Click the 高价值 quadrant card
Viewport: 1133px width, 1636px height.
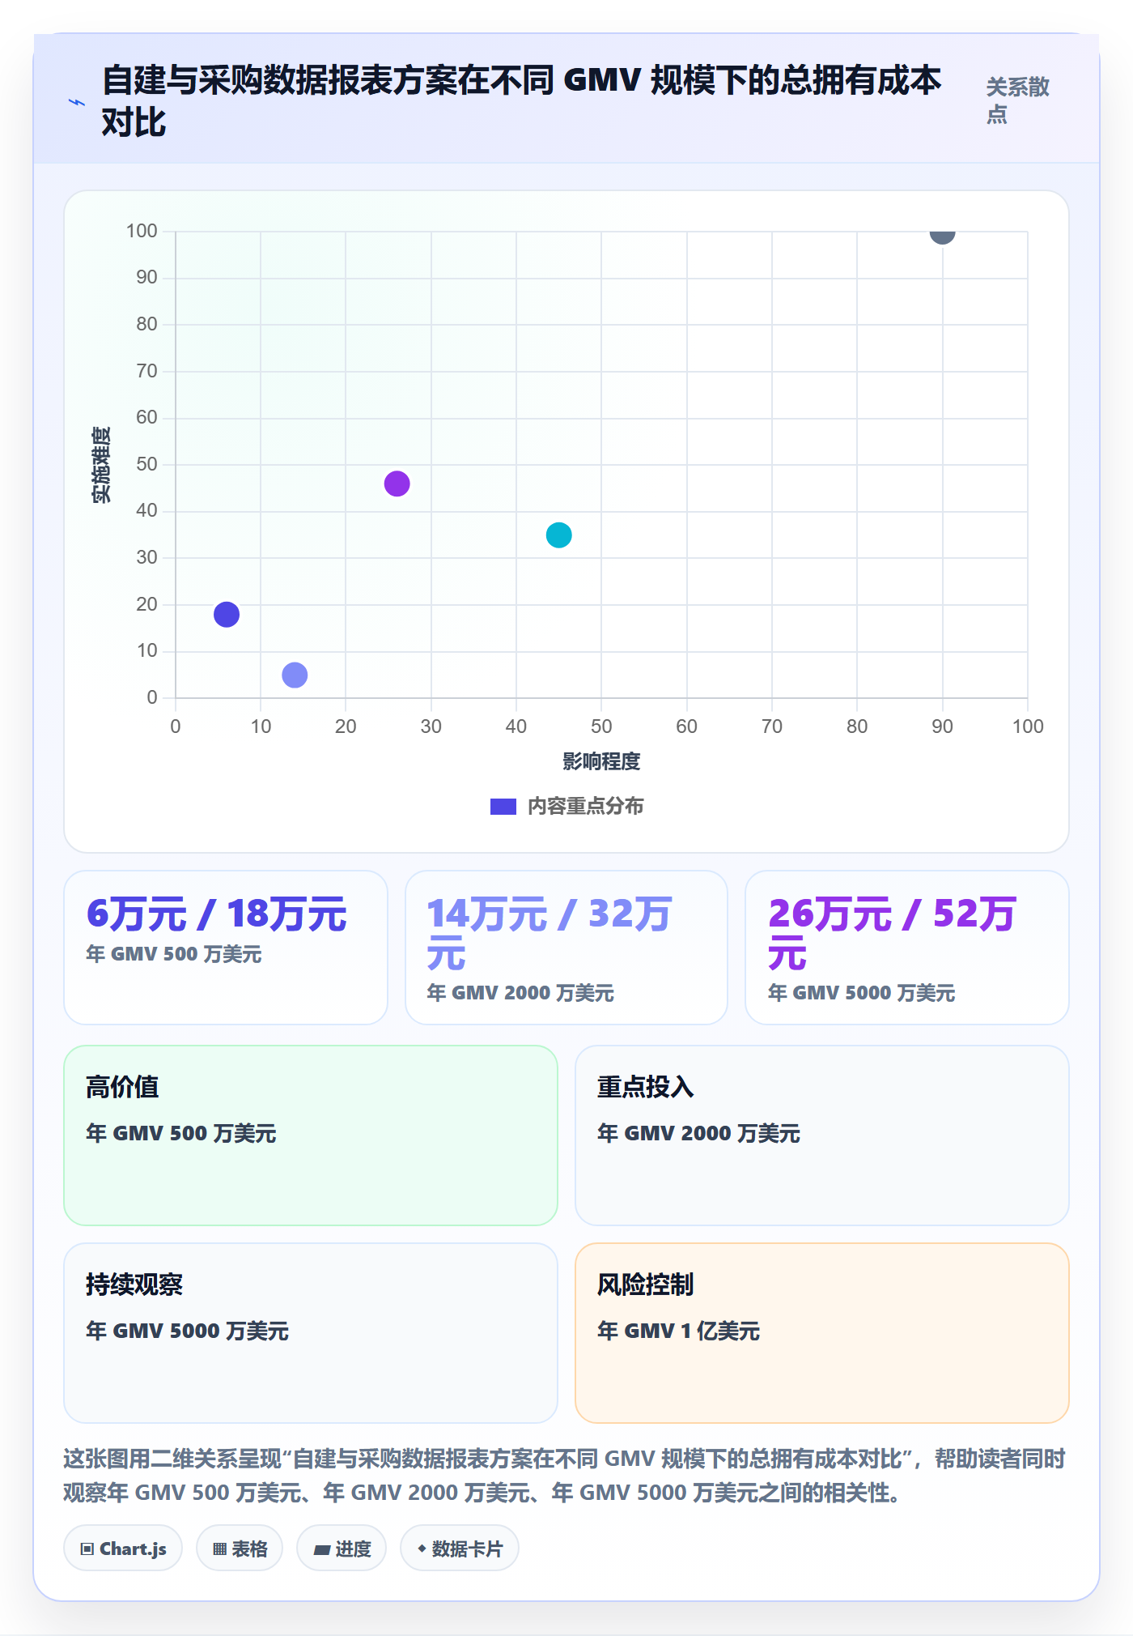tap(311, 1135)
